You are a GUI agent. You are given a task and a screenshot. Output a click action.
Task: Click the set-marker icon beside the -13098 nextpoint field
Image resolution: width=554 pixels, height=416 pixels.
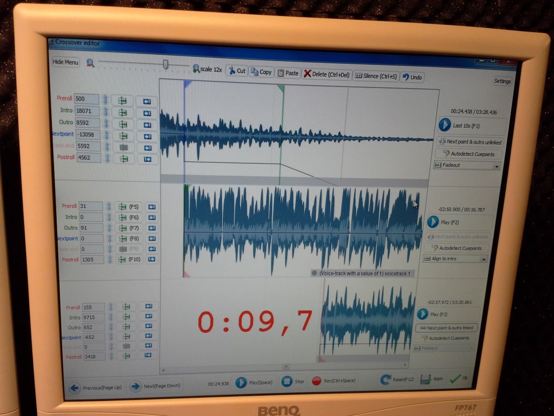123,136
